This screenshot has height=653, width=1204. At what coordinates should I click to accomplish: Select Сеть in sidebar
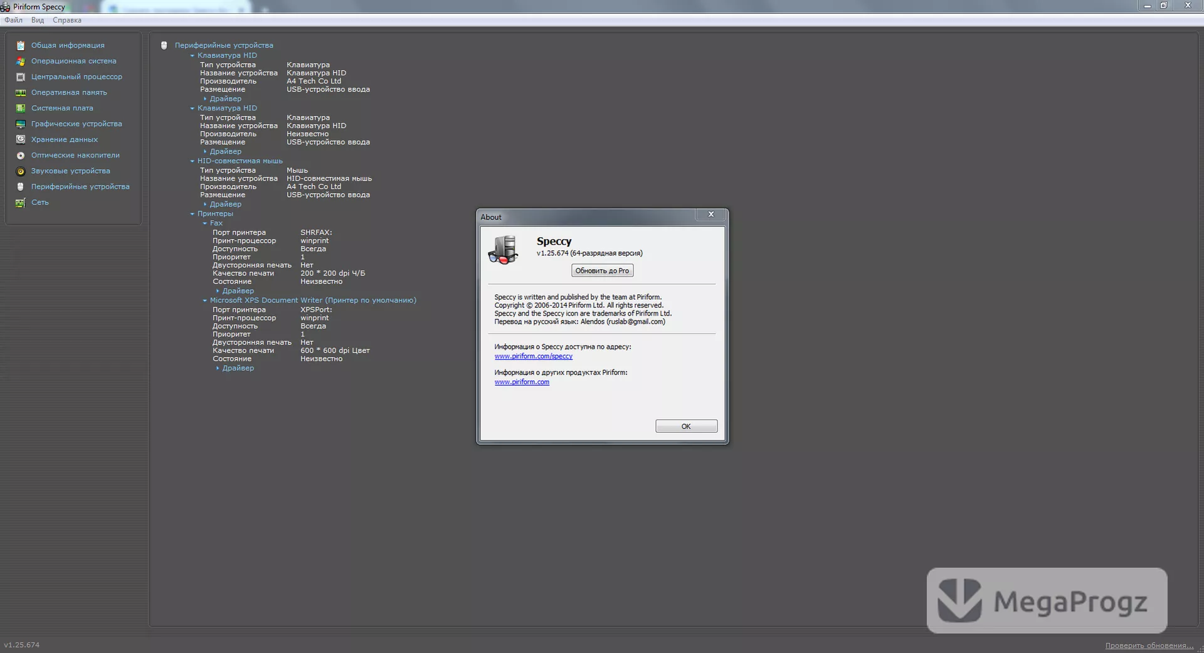pyautogui.click(x=40, y=202)
